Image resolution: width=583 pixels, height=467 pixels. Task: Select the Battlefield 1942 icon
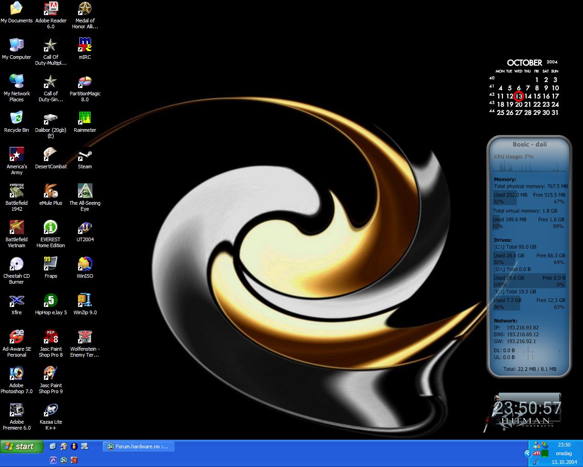tap(16, 197)
